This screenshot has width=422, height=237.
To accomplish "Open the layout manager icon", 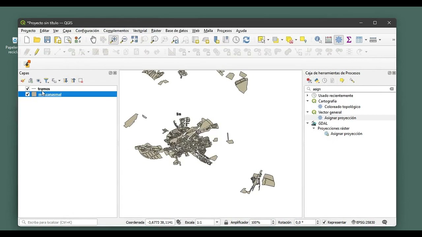I will pyautogui.click(x=68, y=40).
